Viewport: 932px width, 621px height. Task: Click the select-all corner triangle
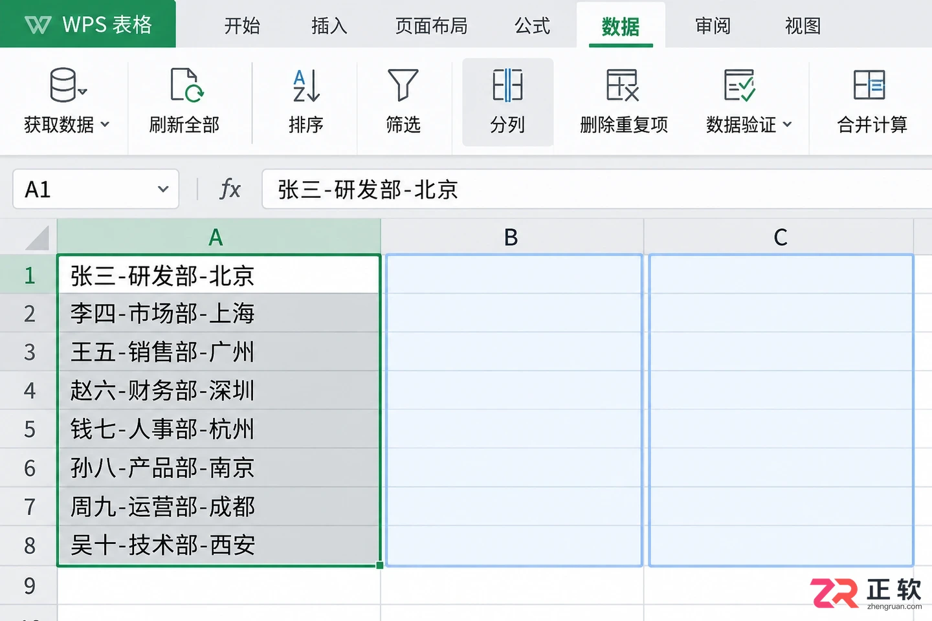pyautogui.click(x=37, y=237)
